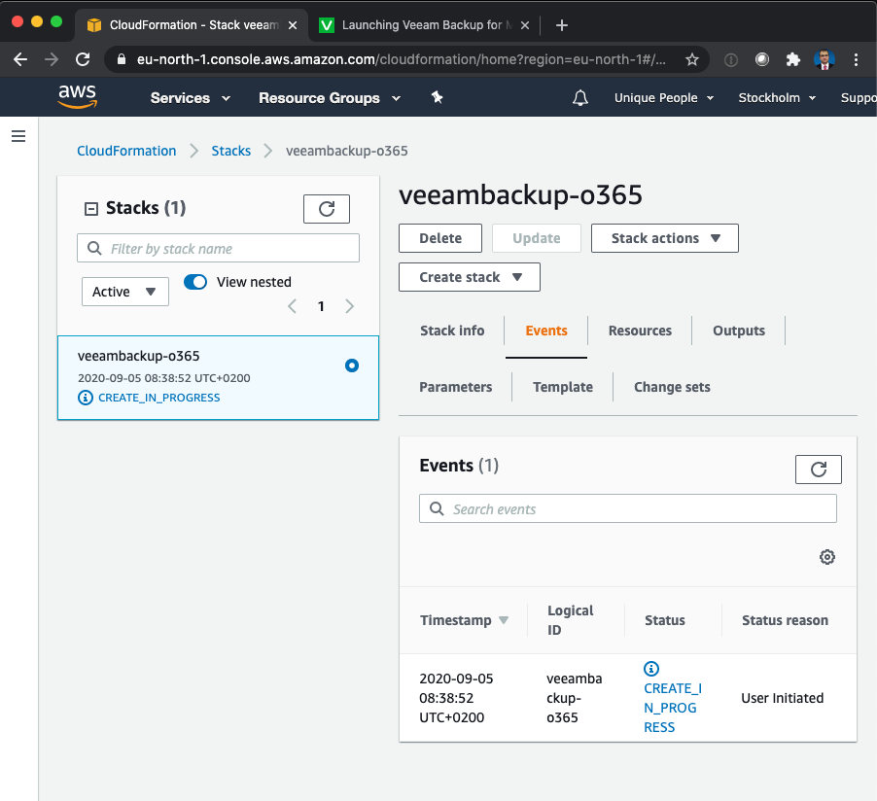
Task: Refresh the Events table
Action: (x=819, y=470)
